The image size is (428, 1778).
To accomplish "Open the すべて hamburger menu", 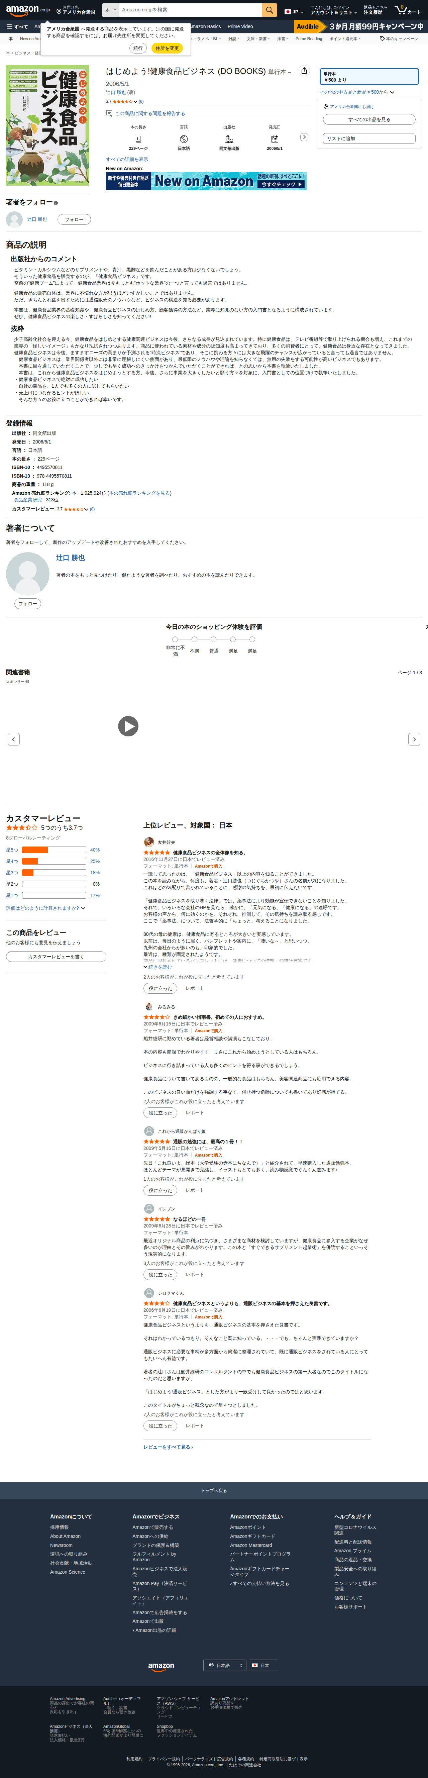I will pos(17,27).
